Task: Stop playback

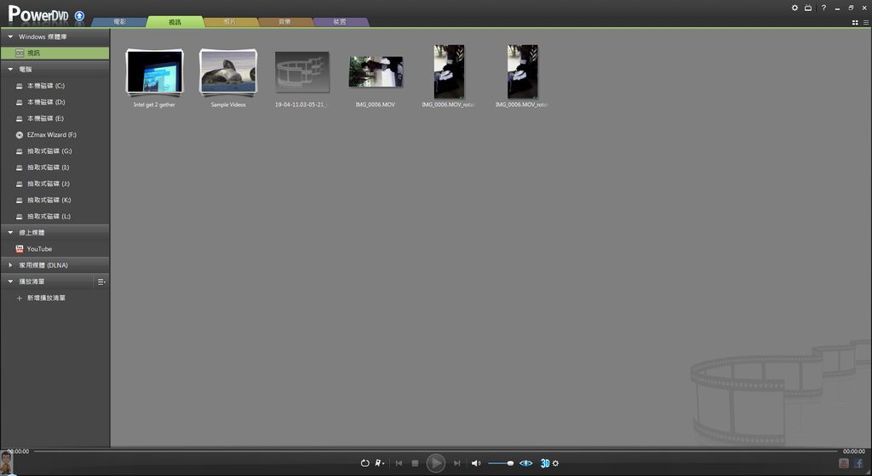Action: pos(415,462)
